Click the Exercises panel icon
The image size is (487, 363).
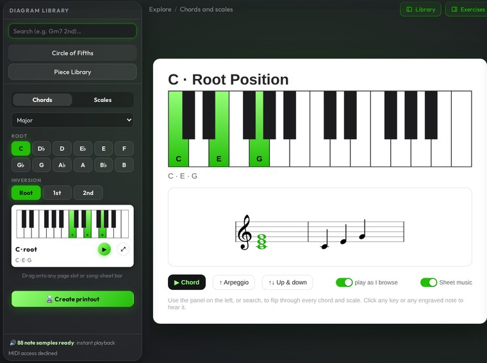tap(454, 10)
